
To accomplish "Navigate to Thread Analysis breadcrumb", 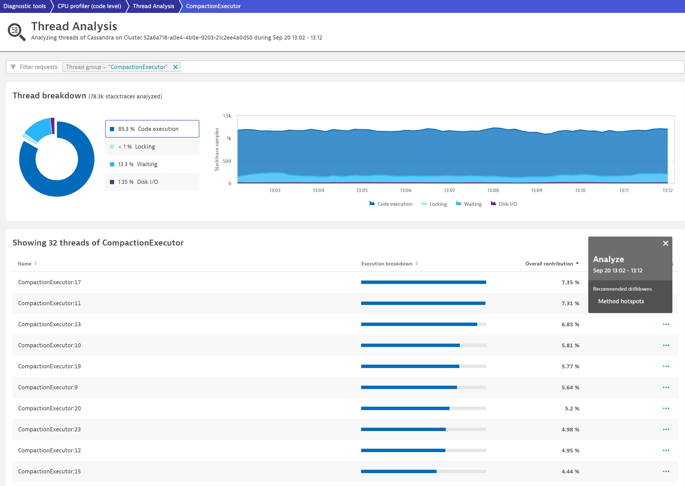I will click(x=153, y=6).
